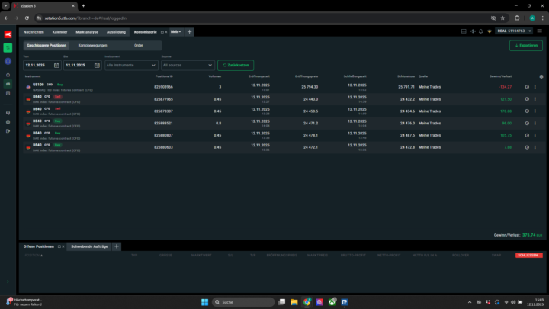Show info for position 825877965
This screenshot has width=549, height=309.
click(527, 99)
